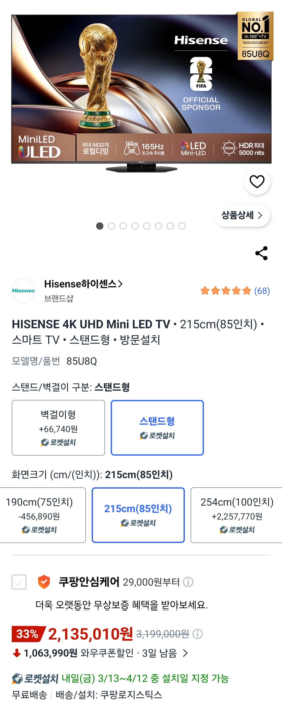The width and height of the screenshot is (282, 705).
Task: Tap the Hisense brand logo
Action: [23, 291]
